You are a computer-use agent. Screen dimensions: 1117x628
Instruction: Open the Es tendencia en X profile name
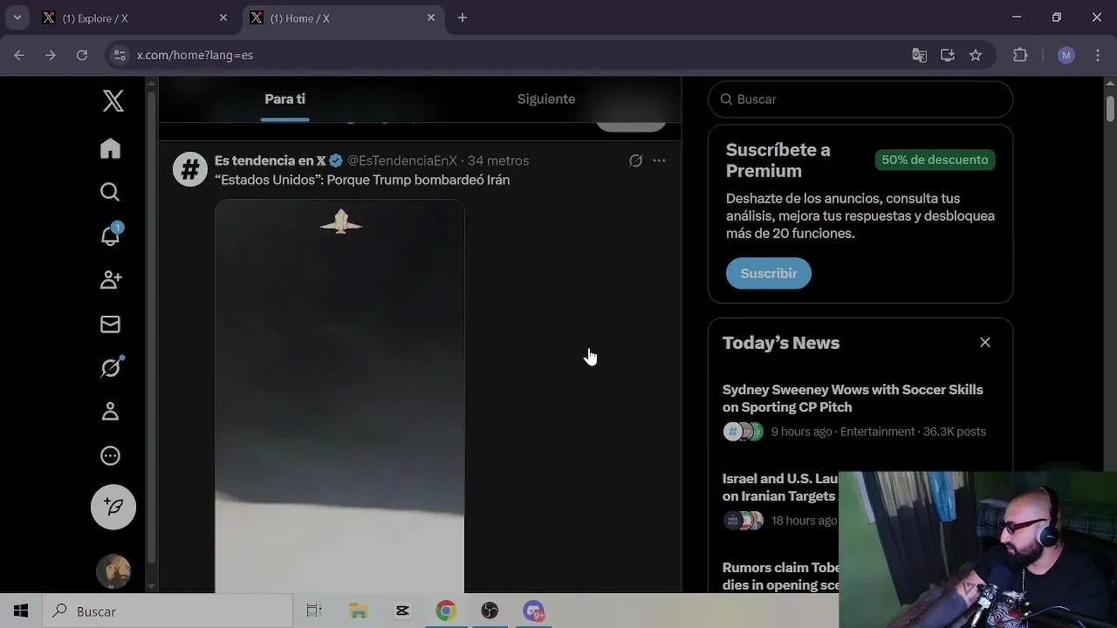[271, 160]
